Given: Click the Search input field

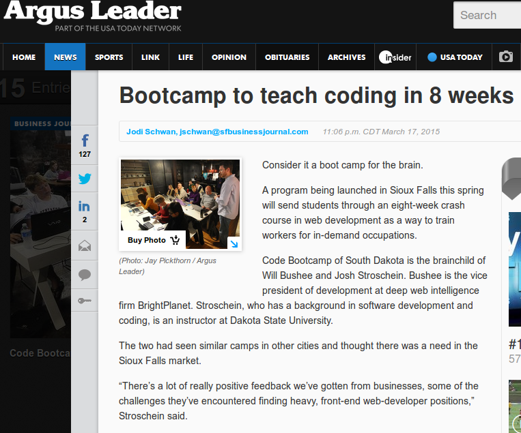Looking at the screenshot, I should pyautogui.click(x=487, y=15).
